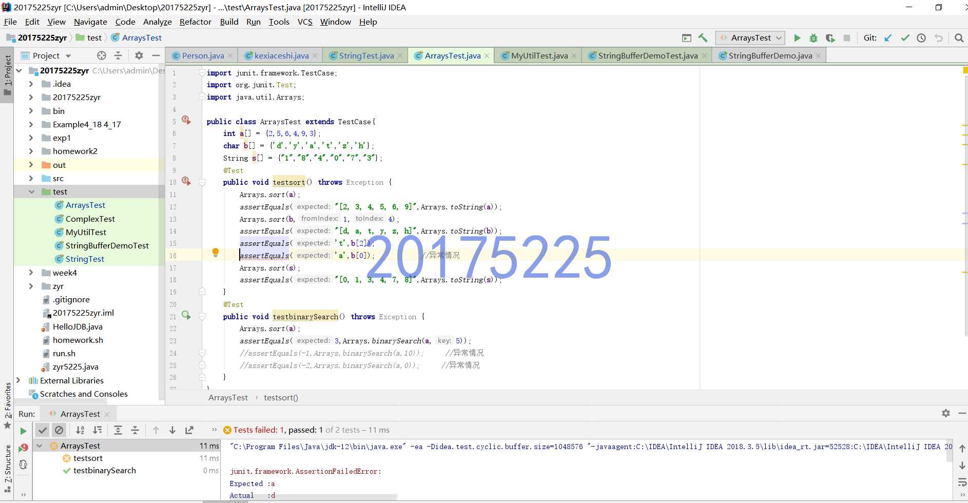Switch to the Person.java tab
Image resolution: width=968 pixels, height=503 pixels.
click(x=203, y=55)
